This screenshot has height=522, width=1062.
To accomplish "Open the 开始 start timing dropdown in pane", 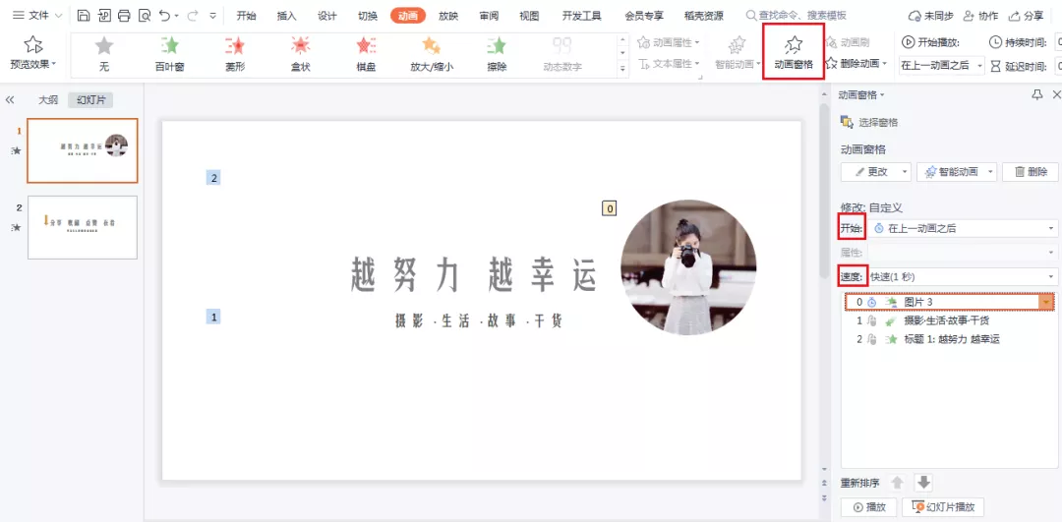I will (x=963, y=229).
